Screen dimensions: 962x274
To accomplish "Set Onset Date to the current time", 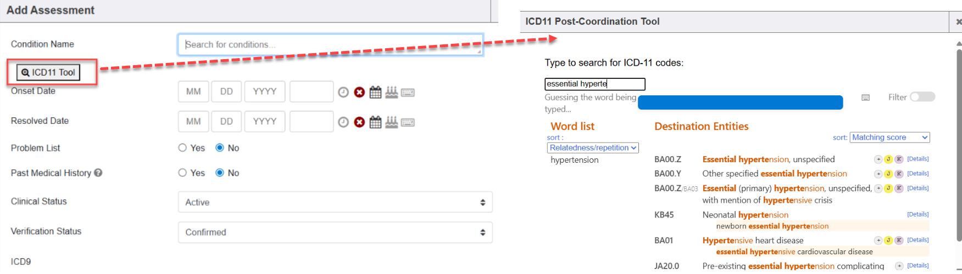I will tap(343, 92).
